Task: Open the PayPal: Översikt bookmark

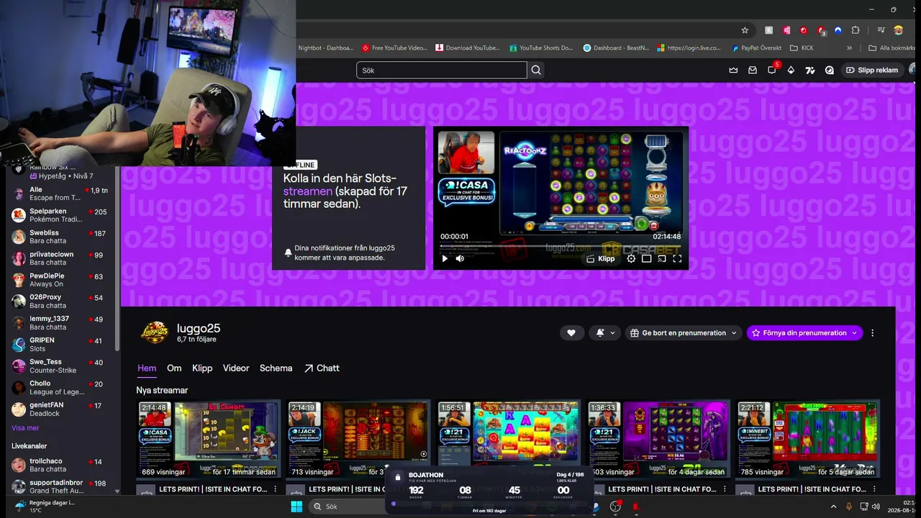Action: pos(756,48)
